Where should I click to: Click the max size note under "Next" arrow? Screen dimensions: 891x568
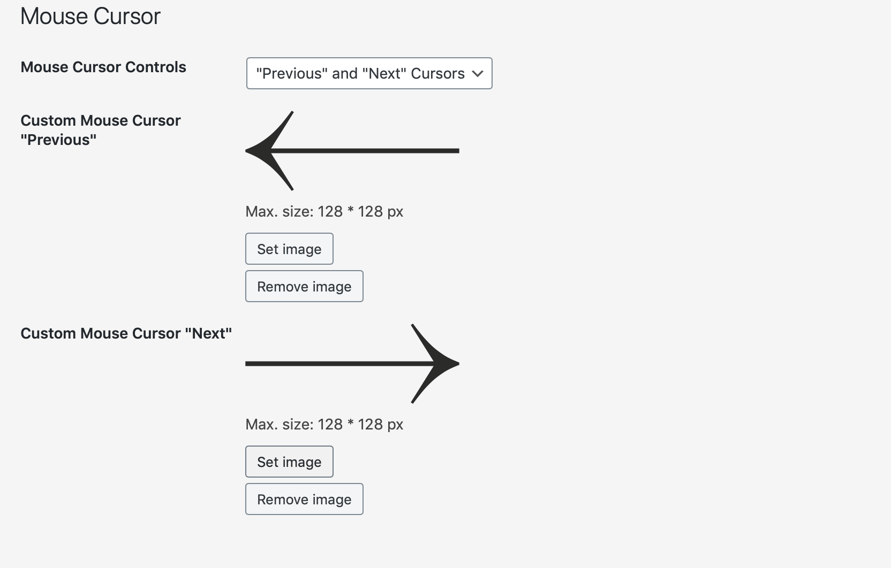pos(324,425)
